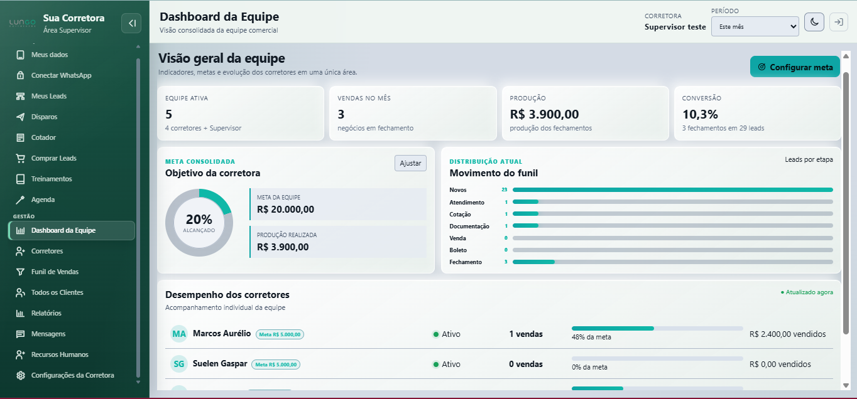
Task: Click the Configurações da Corretora gear icon
Action: pyautogui.click(x=20, y=375)
